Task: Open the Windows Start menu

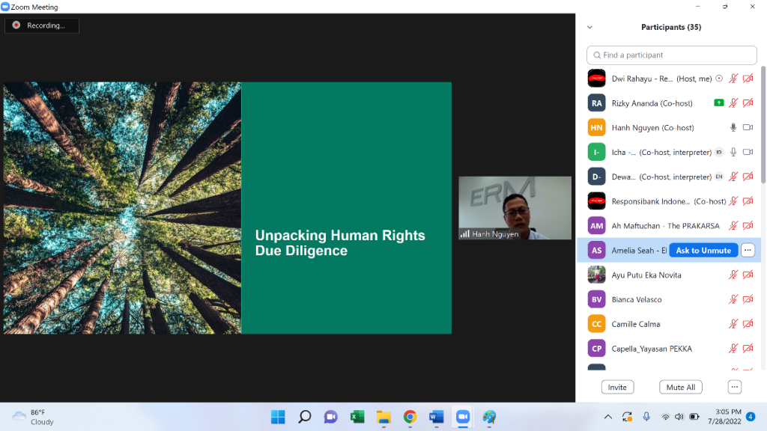Action: (x=278, y=417)
